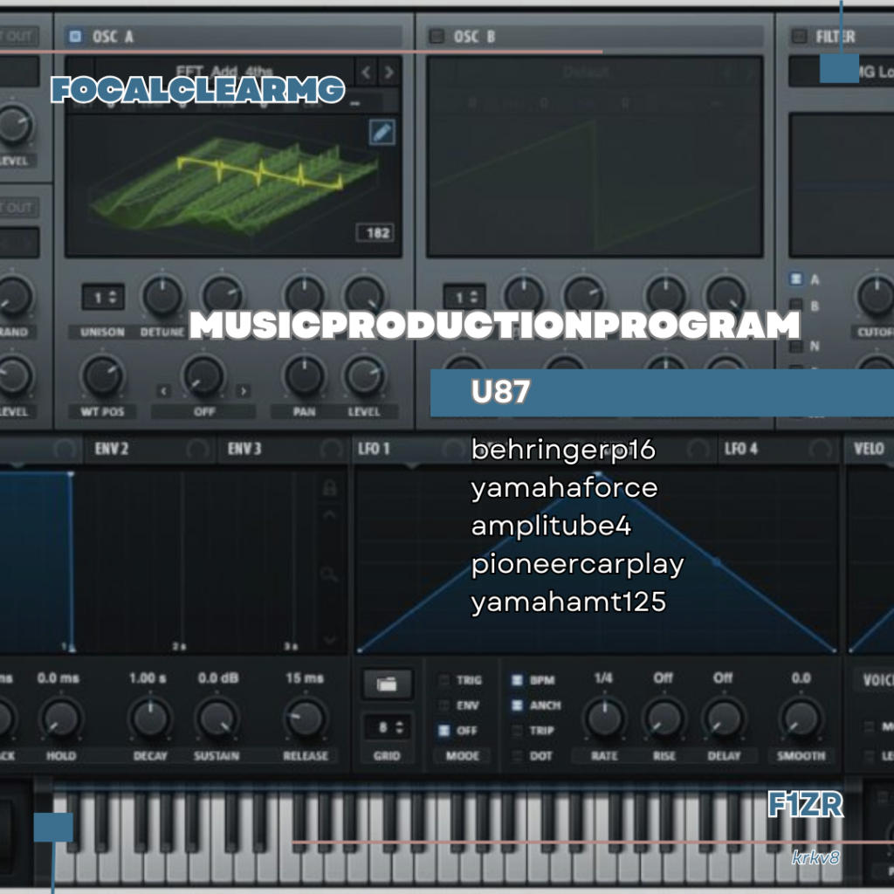Viewport: 894px width, 894px height.
Task: Toggle the LFO BPM sync checkbox
Action: (x=517, y=680)
